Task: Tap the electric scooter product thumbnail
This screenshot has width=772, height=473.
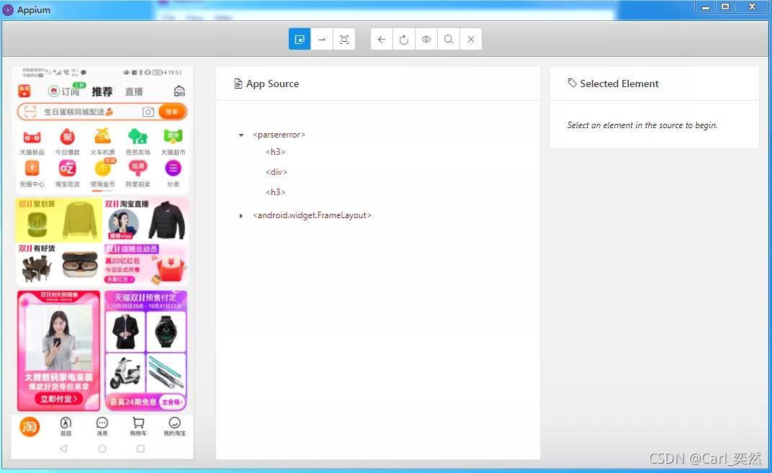Action: click(x=125, y=373)
